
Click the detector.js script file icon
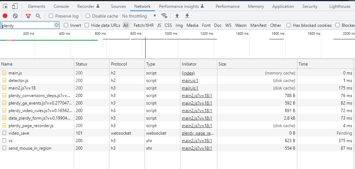click(4, 81)
